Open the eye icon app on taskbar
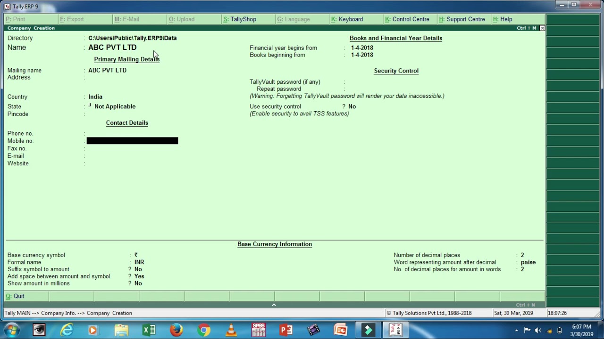Viewport: 604px width, 339px height. 39,330
